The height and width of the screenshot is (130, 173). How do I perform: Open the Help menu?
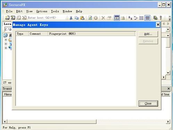click(79, 11)
